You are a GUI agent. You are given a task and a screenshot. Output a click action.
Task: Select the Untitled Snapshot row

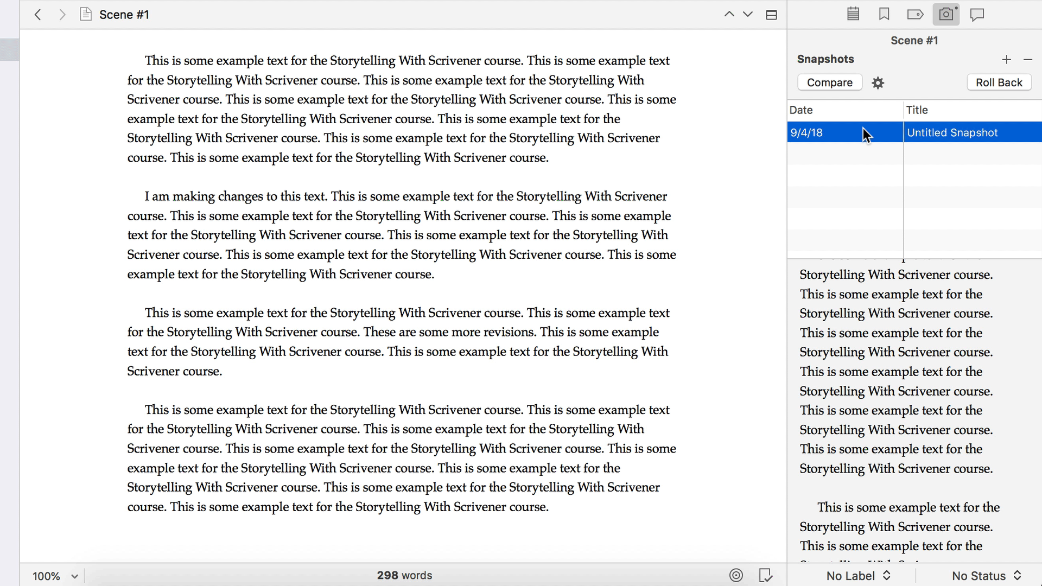coord(952,132)
